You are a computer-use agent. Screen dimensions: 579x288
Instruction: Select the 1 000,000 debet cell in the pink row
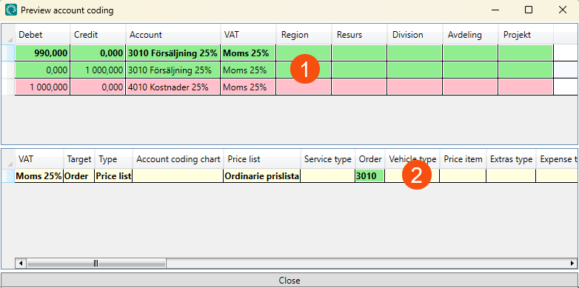coord(42,87)
